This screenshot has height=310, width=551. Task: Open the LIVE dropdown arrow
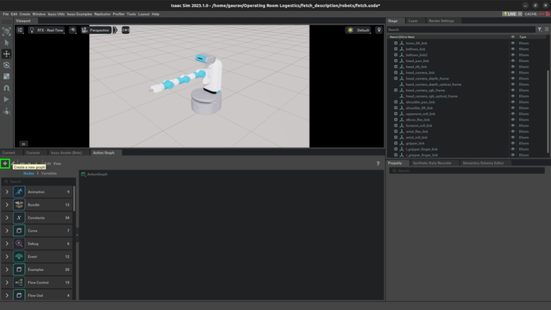520,14
